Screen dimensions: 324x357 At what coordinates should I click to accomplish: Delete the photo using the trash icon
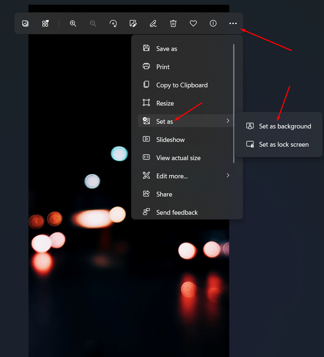point(173,23)
